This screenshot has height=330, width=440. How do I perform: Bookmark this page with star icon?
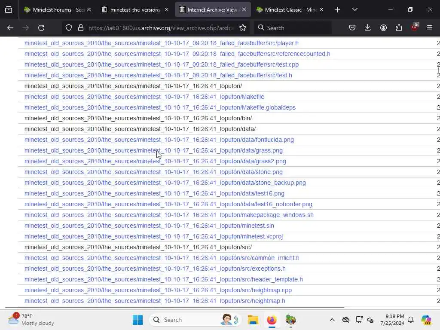tap(243, 28)
